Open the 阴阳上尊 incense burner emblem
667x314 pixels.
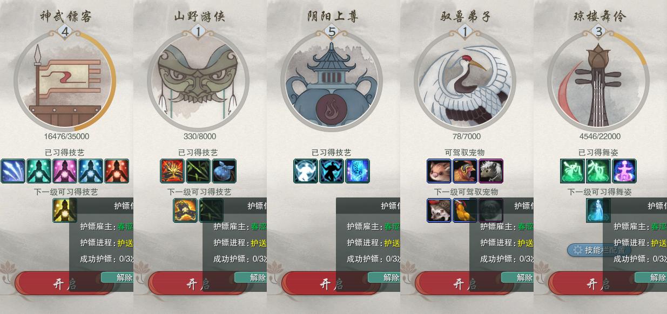tap(332, 80)
